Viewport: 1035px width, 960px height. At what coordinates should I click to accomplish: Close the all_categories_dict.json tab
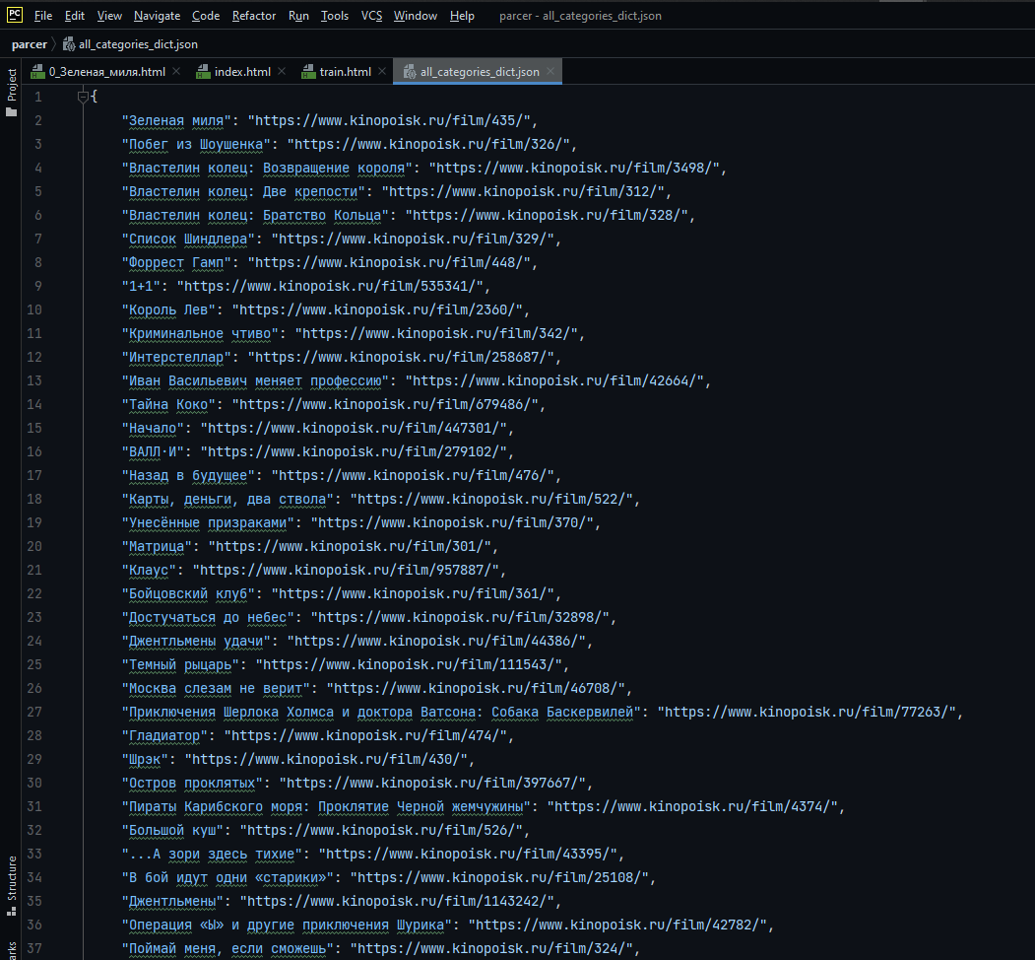tap(550, 71)
